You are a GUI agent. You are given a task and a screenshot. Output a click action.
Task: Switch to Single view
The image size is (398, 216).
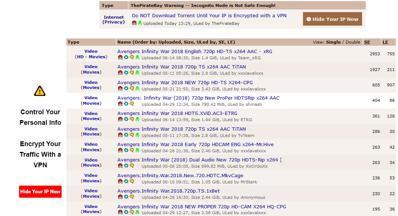coord(333,42)
